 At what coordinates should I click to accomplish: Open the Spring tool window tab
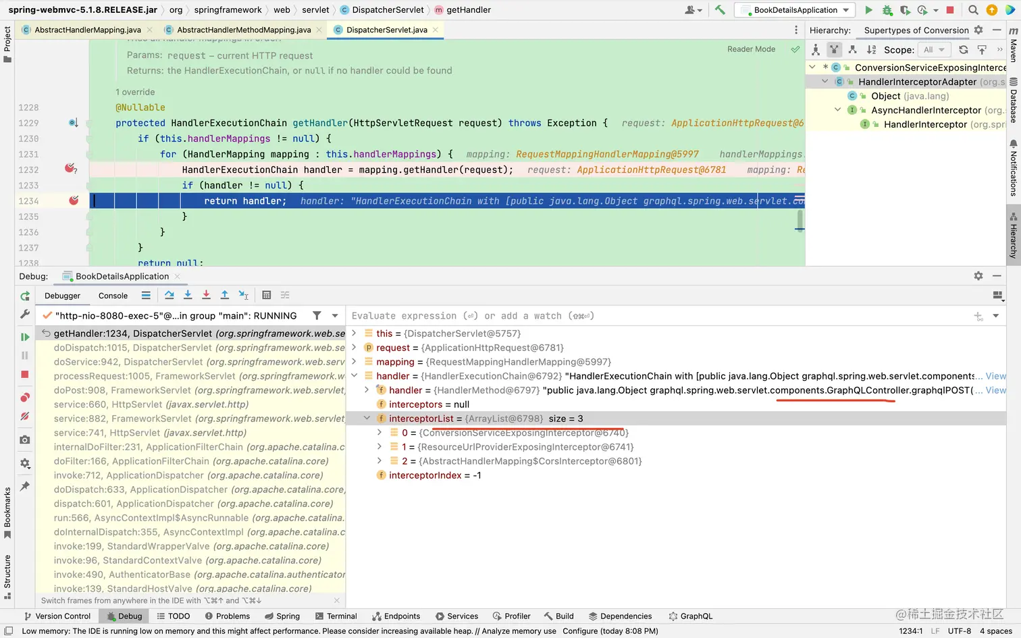pyautogui.click(x=282, y=616)
